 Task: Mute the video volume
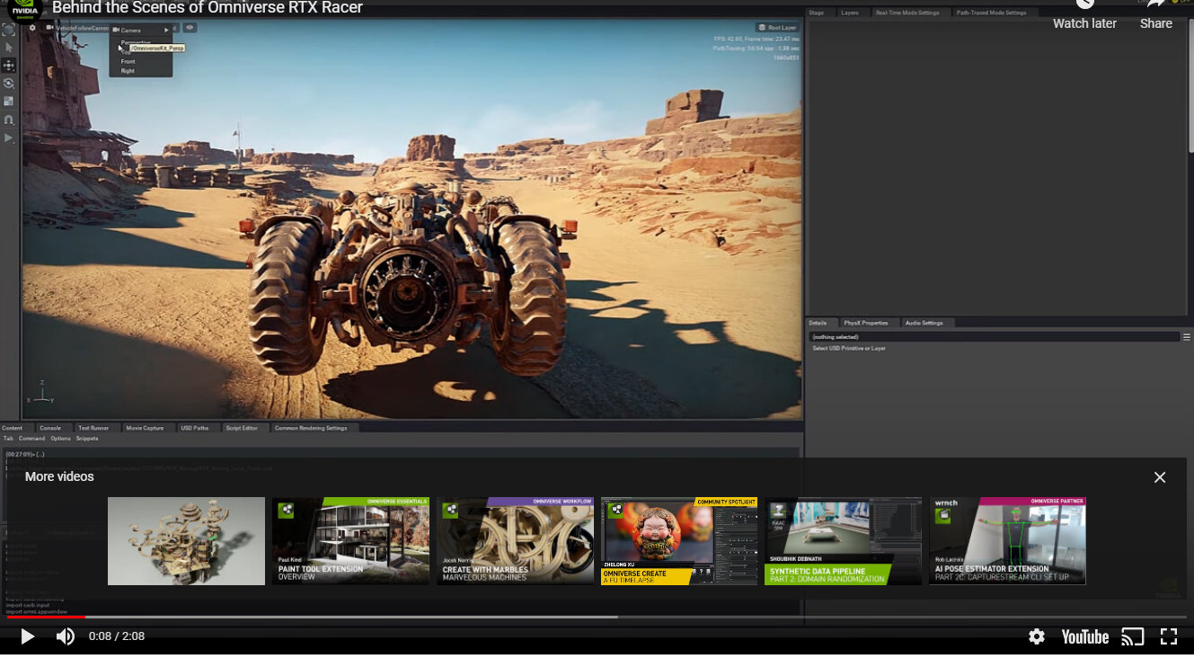(66, 636)
